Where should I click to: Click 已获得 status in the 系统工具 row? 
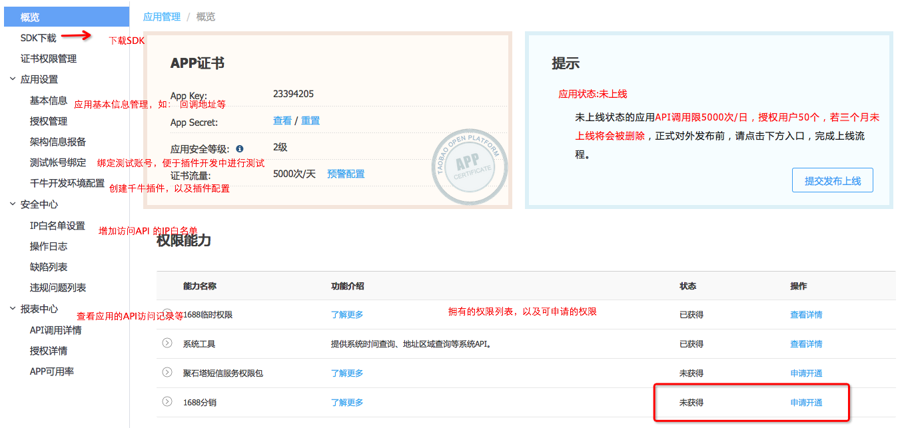click(691, 344)
